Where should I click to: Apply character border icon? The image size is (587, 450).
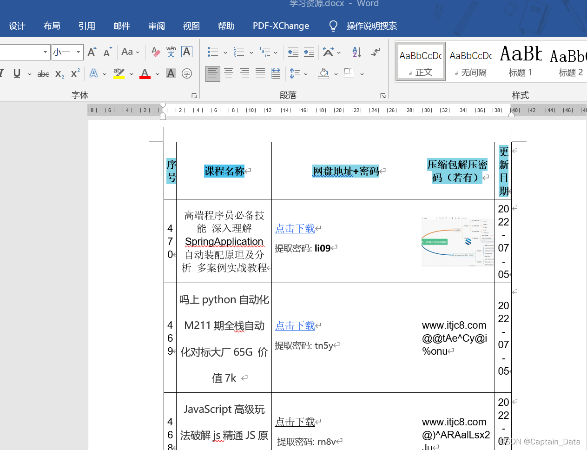click(x=187, y=52)
